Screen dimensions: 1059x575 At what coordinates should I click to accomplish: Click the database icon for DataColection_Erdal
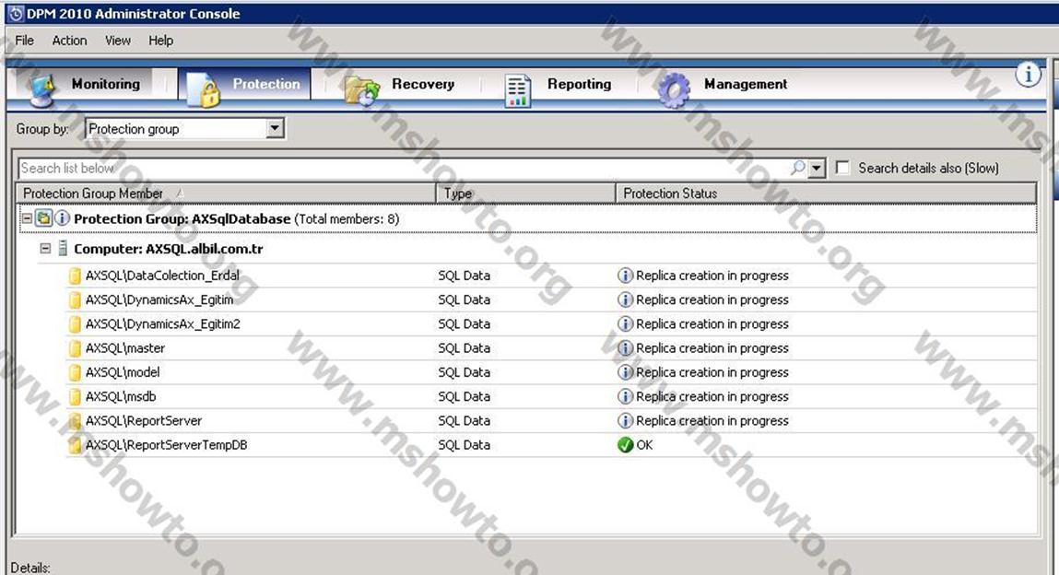pyautogui.click(x=75, y=276)
